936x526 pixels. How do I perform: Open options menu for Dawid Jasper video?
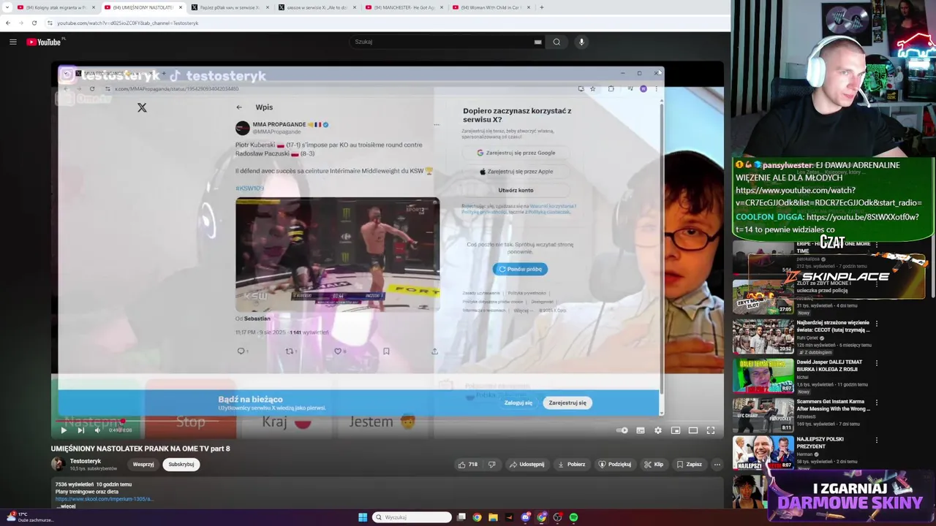click(876, 363)
